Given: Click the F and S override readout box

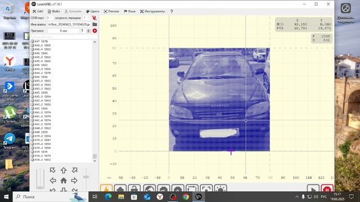Looking at the screenshot, I should [x=321, y=38].
